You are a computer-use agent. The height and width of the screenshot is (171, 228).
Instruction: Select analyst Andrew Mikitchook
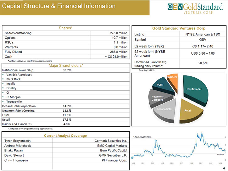click(x=18, y=146)
